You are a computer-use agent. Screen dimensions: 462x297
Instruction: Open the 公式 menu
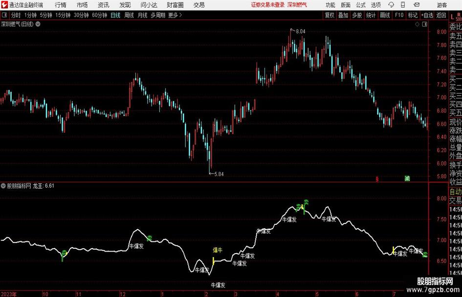point(361,5)
